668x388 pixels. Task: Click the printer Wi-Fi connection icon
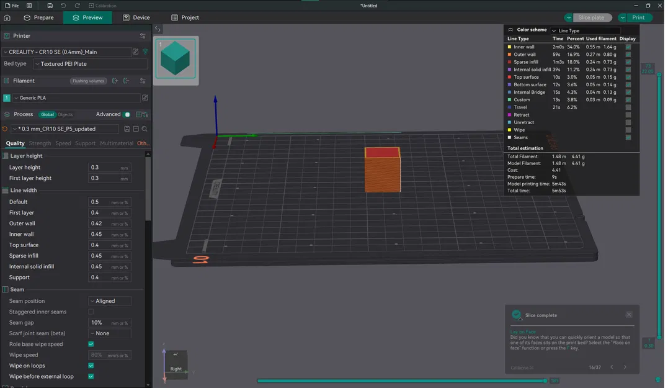(145, 52)
